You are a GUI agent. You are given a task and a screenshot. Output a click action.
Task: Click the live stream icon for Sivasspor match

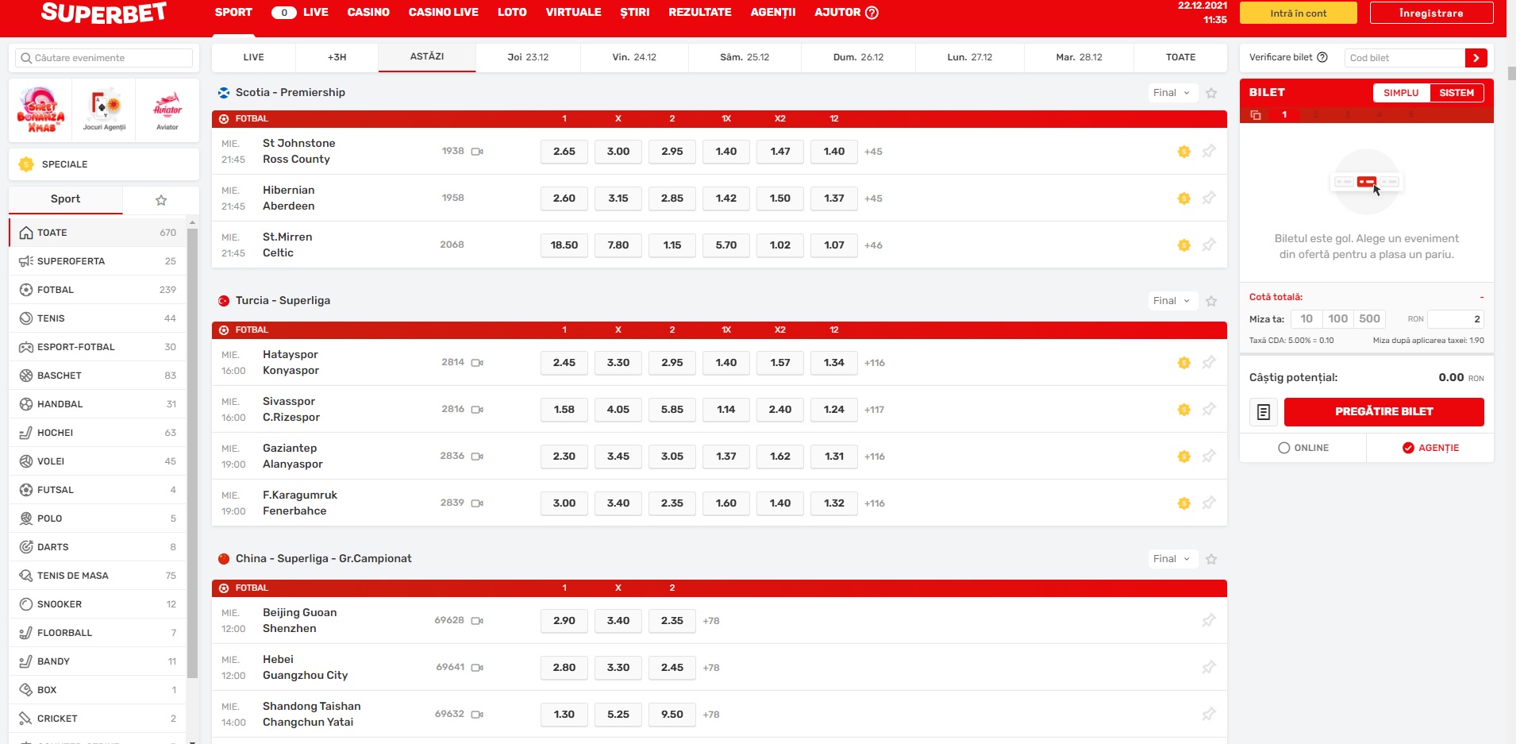(x=477, y=410)
